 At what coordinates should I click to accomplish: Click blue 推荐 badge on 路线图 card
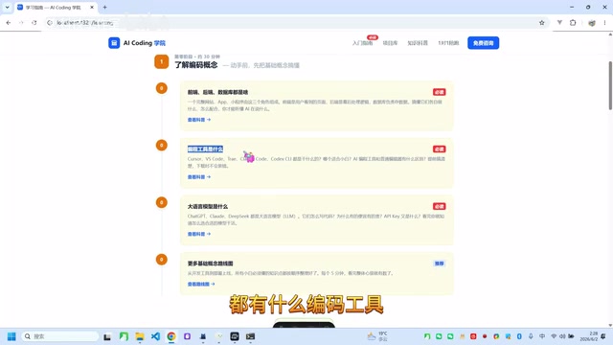(x=439, y=264)
